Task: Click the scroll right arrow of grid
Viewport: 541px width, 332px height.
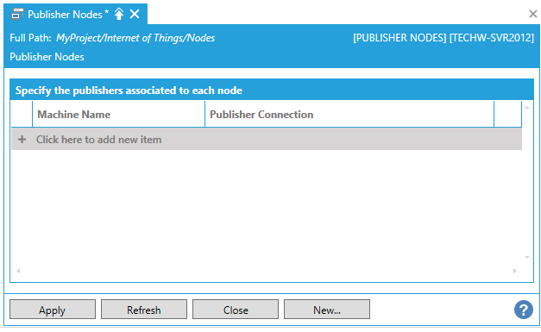Action: pos(515,271)
